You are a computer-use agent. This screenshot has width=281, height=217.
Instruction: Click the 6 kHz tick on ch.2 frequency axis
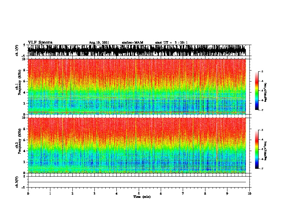[x=25, y=140]
